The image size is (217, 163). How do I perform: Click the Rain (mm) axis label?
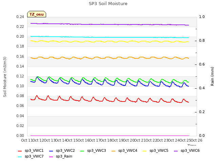click(x=212, y=76)
